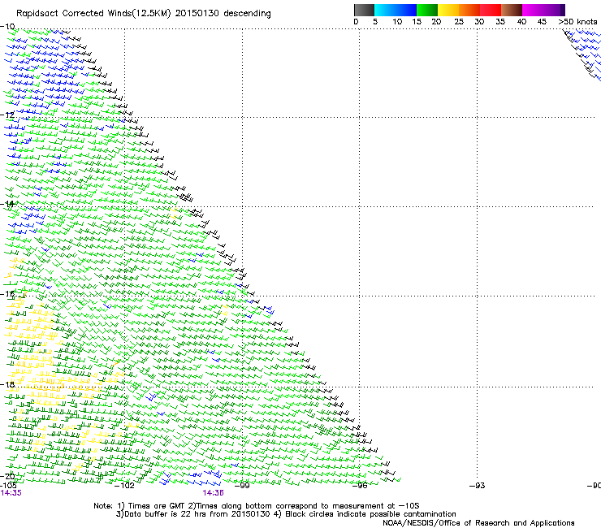Click the '-10' latitude axis label
Viewport: 601px width, 528px height.
click(7, 27)
